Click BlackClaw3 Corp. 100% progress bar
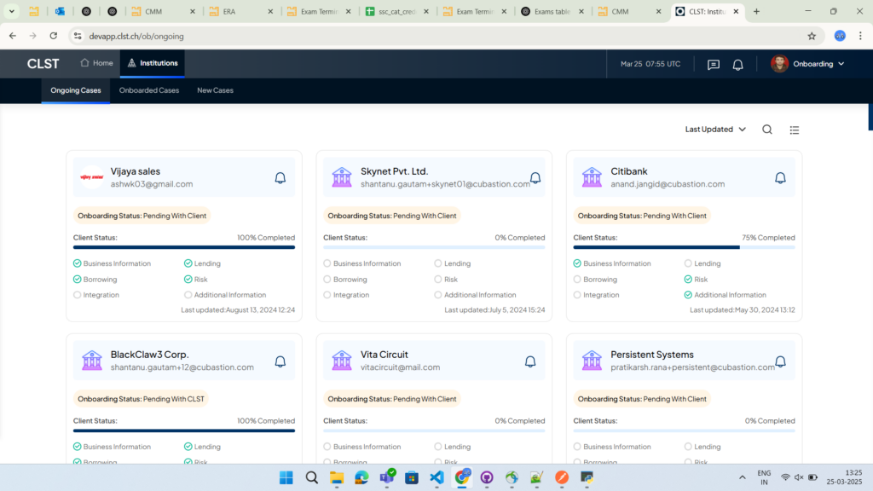873x491 pixels. click(184, 430)
